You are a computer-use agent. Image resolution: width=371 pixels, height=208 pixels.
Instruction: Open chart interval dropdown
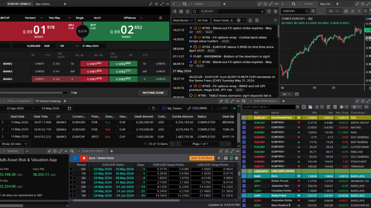[334, 11]
